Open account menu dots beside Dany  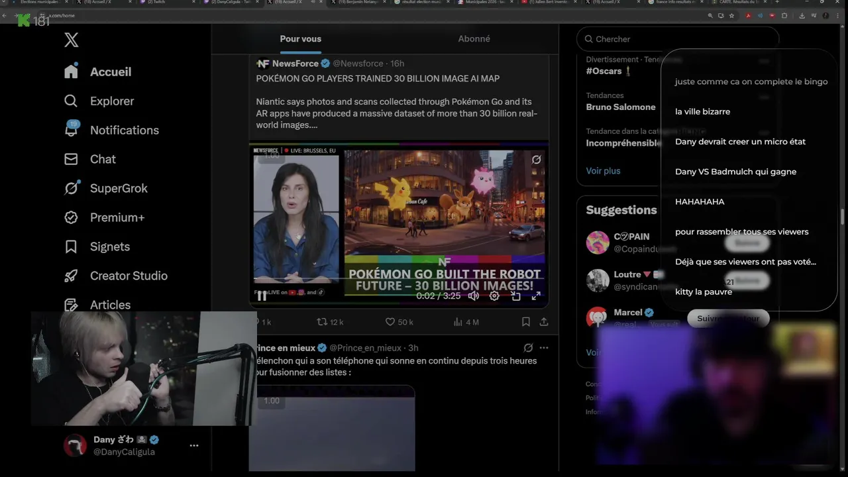tap(194, 446)
